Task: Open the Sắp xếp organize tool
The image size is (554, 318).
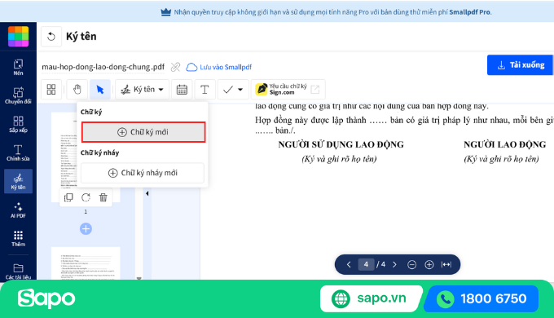Action: [x=18, y=124]
